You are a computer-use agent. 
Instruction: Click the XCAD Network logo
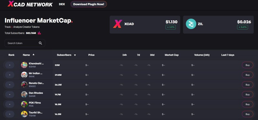click(30, 4)
